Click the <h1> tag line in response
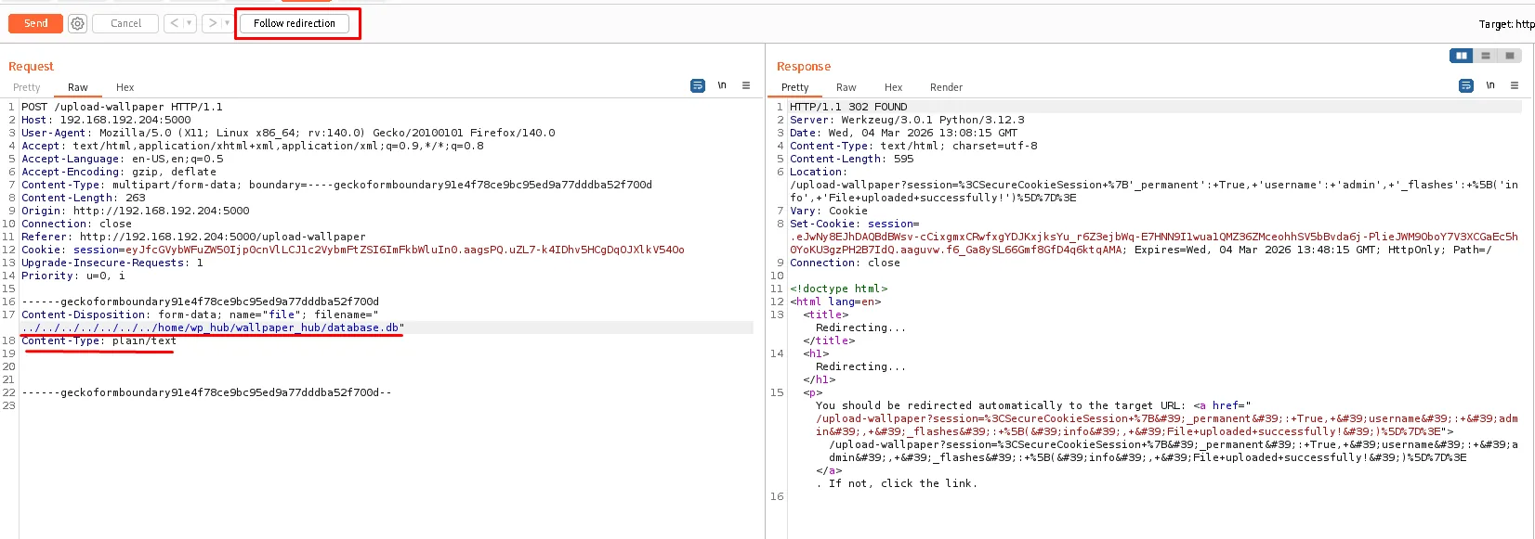Screen dimensions: 1535x539 tap(816, 353)
